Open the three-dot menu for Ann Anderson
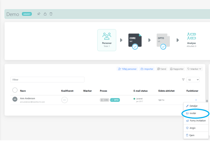Screen dimensions: 210x141 point(196,100)
